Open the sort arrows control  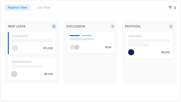(175, 8)
